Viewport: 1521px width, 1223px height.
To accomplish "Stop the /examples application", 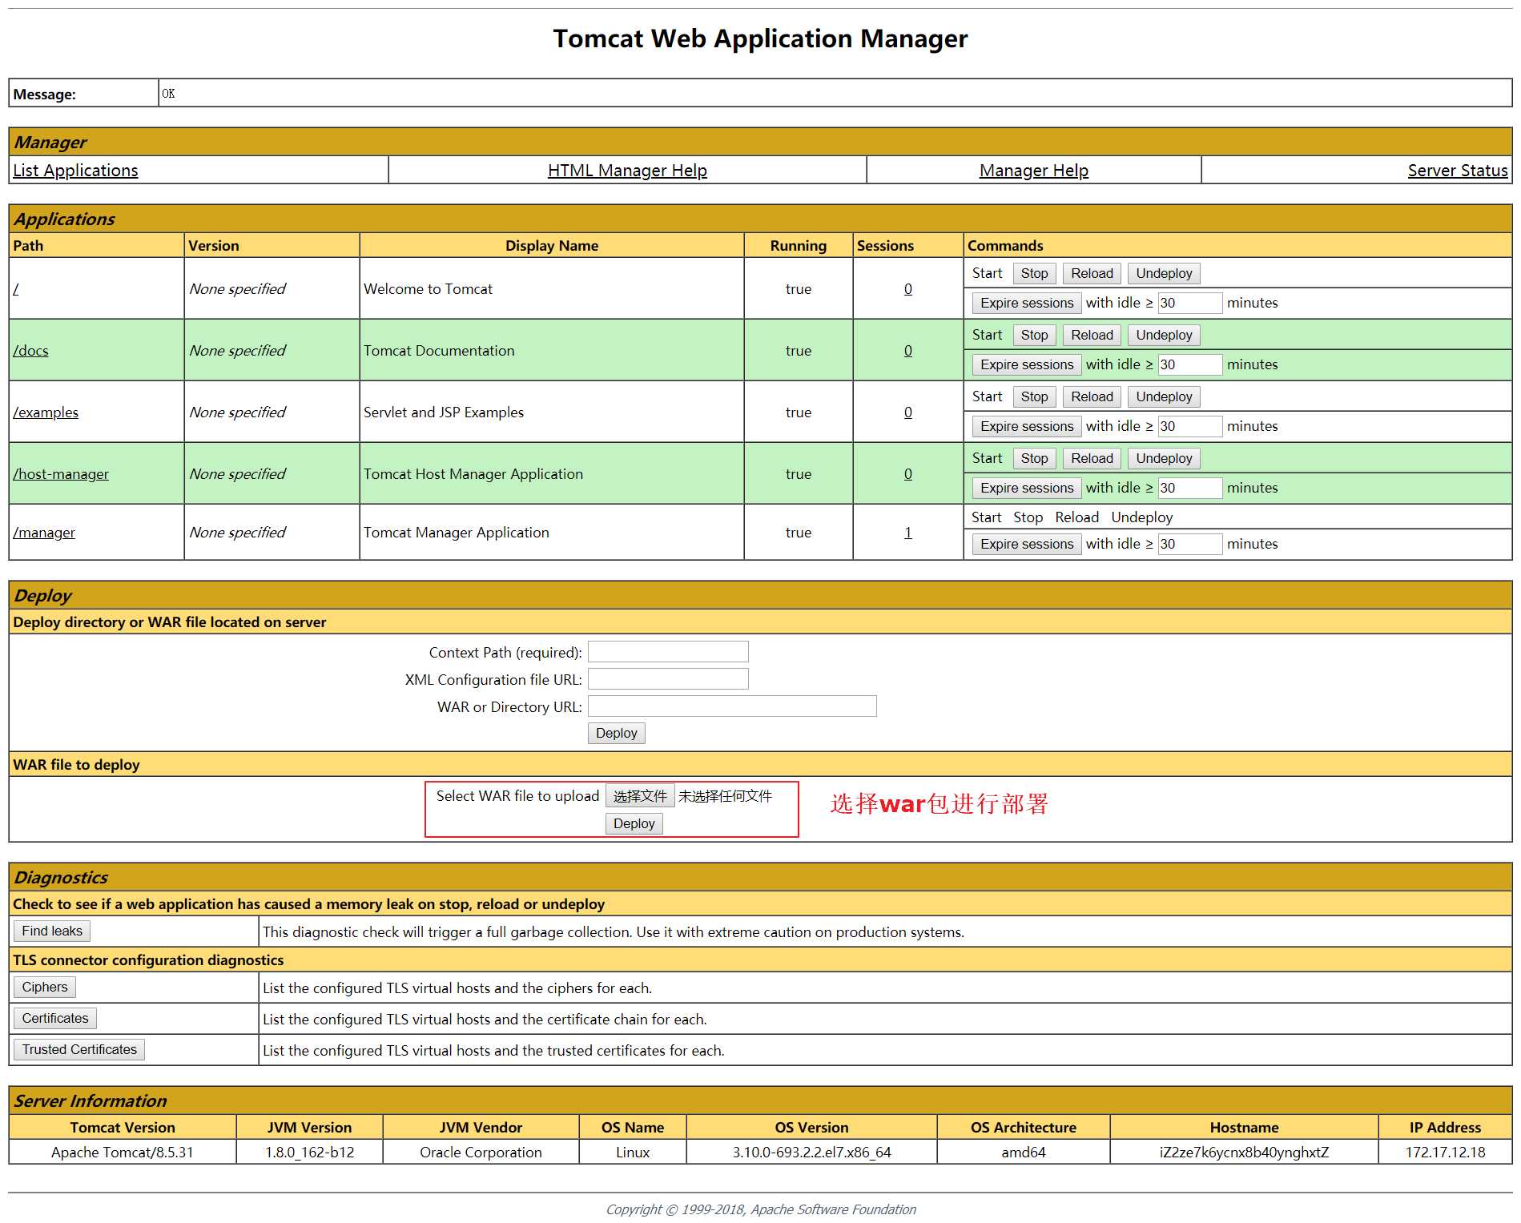I will pos(1034,396).
